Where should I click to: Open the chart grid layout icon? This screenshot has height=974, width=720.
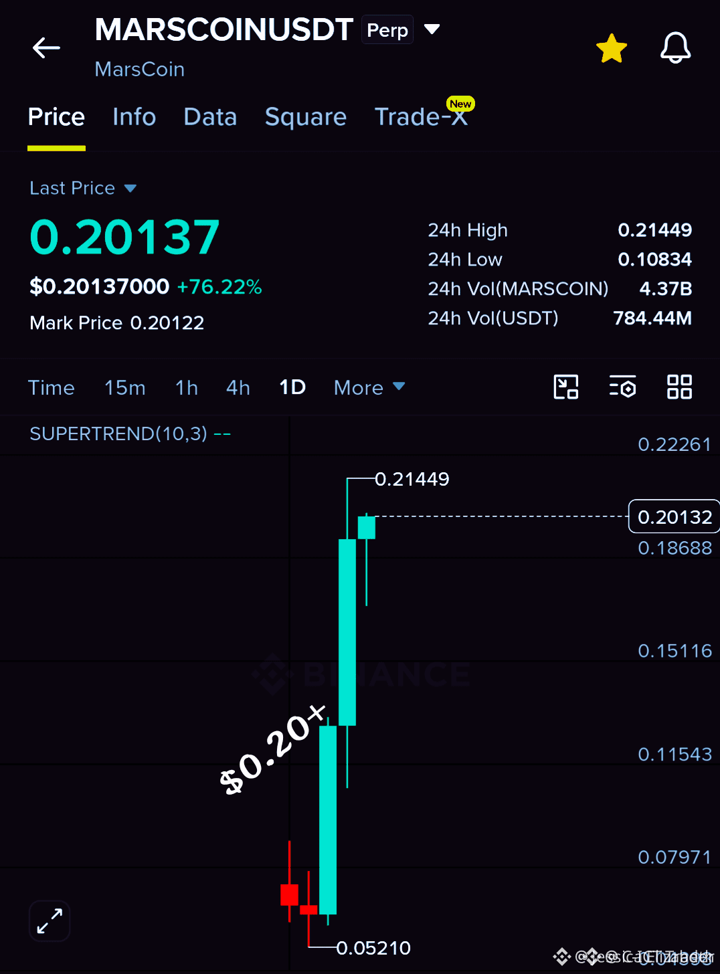(679, 387)
